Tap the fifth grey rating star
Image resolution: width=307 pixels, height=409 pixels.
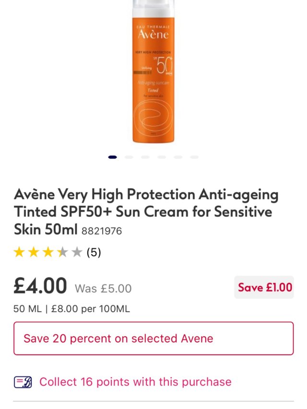(x=77, y=252)
